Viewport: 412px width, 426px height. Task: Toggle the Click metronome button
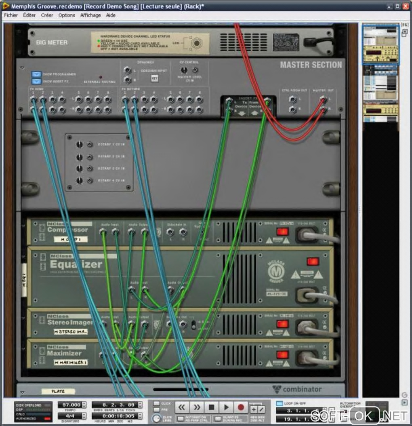pos(156,403)
